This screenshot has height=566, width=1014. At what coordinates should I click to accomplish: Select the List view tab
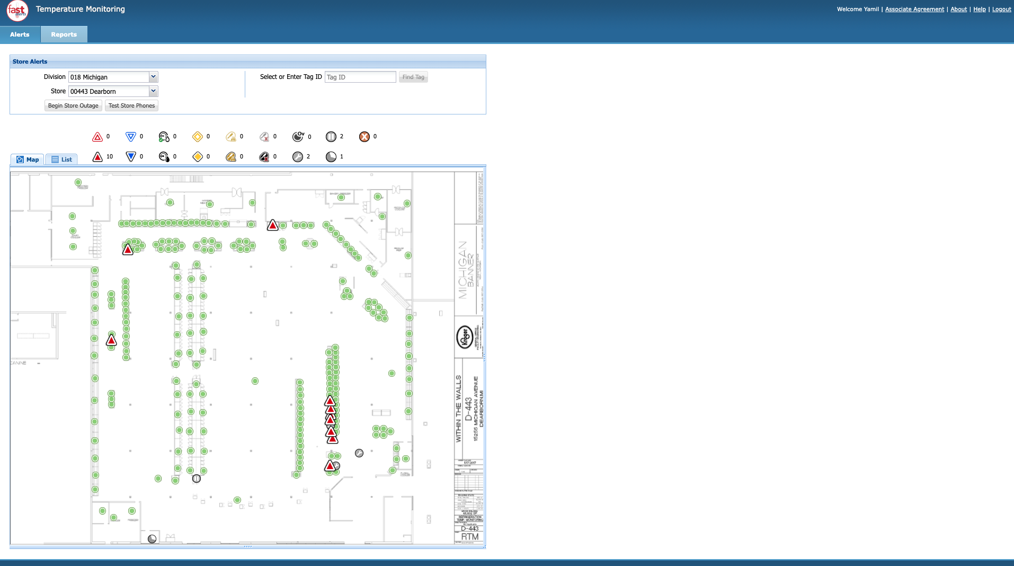pos(61,160)
